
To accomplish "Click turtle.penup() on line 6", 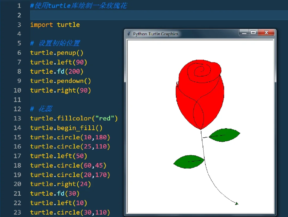I will coord(57,53).
